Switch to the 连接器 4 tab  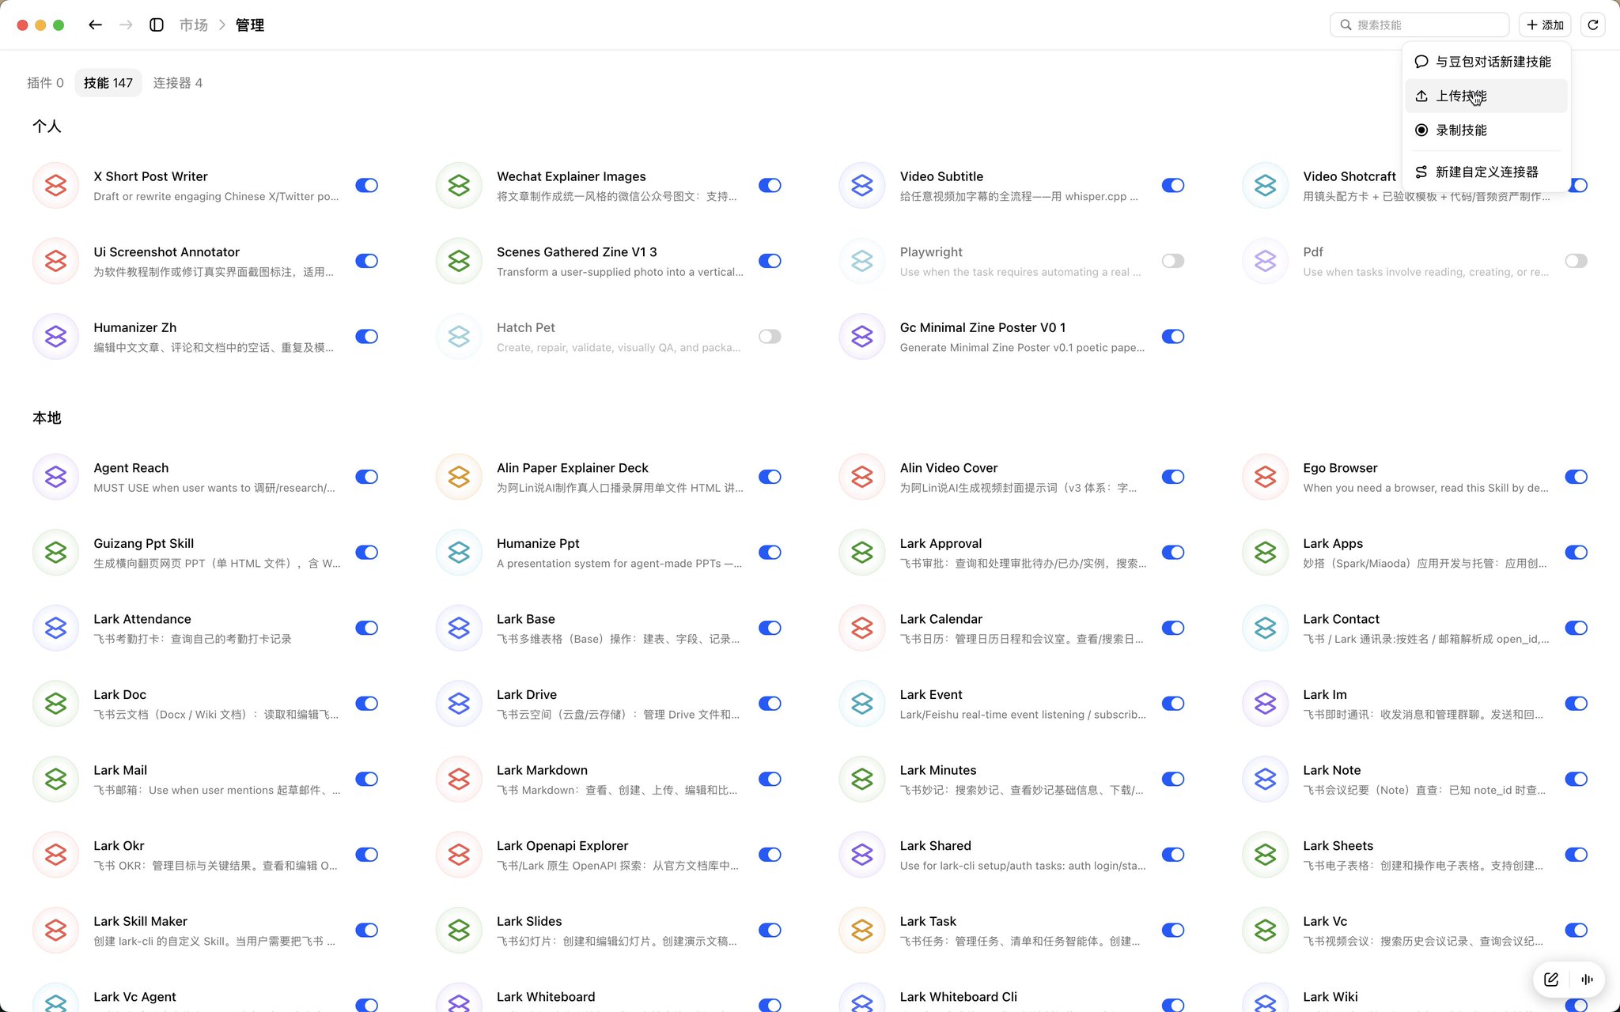[178, 83]
